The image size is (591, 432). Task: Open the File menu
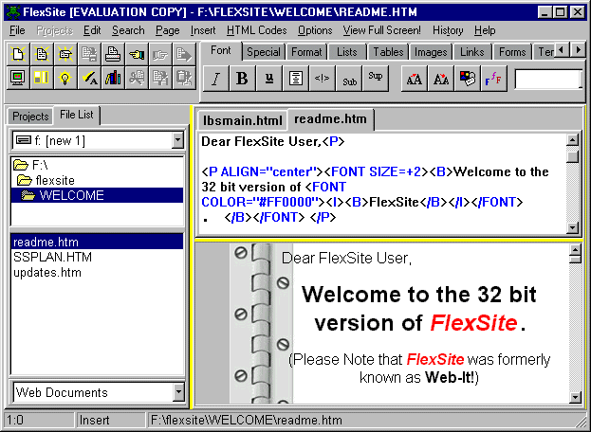17,30
